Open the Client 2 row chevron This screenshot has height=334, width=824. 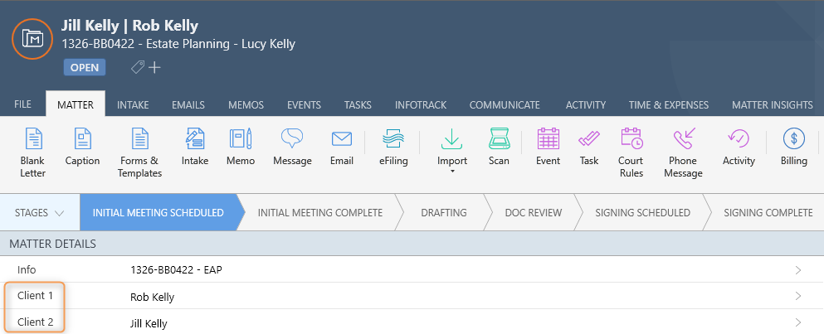click(798, 322)
